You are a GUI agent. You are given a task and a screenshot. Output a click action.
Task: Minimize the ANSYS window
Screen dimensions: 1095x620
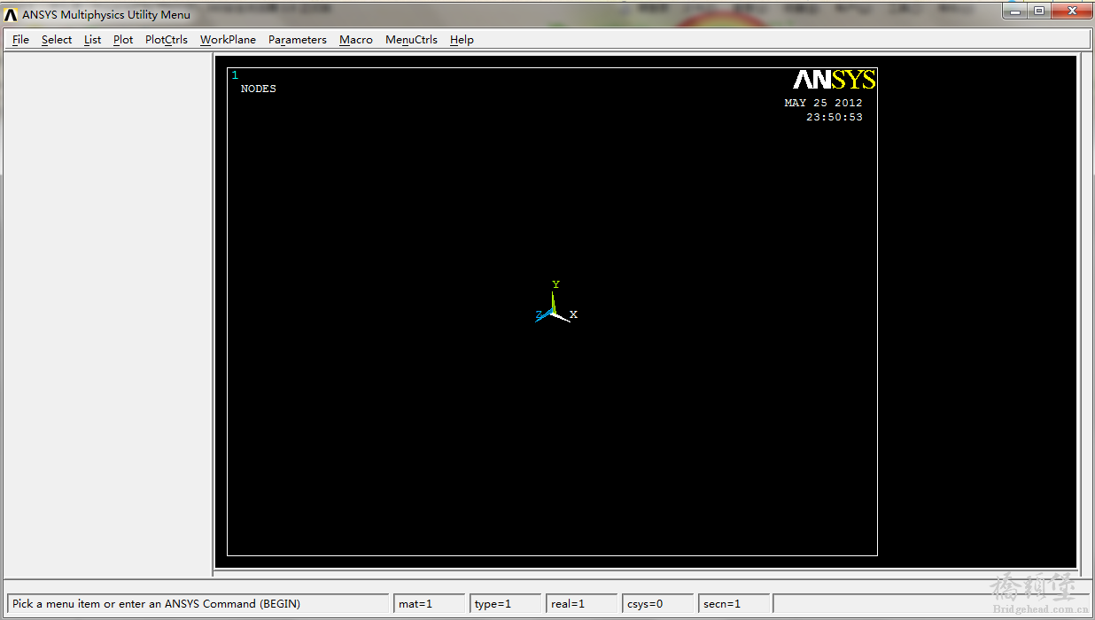point(1014,11)
